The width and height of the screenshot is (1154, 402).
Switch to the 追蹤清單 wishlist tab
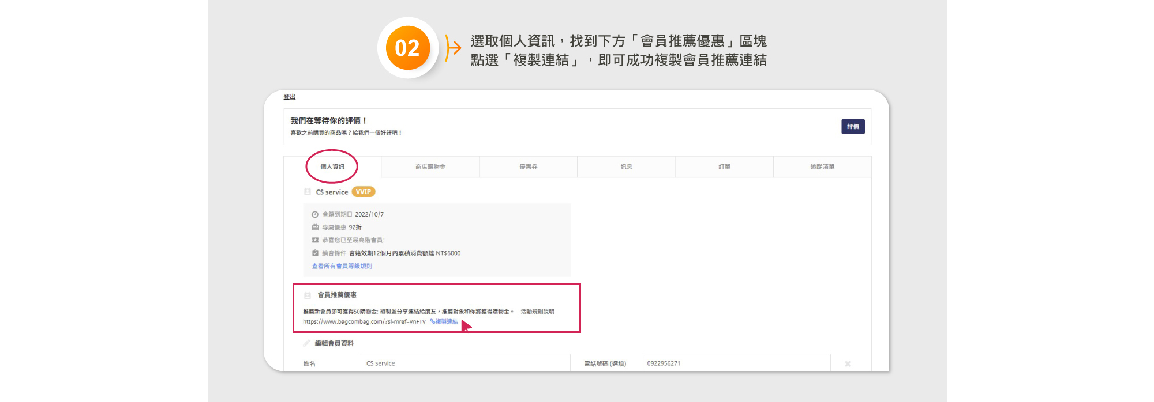point(822,166)
